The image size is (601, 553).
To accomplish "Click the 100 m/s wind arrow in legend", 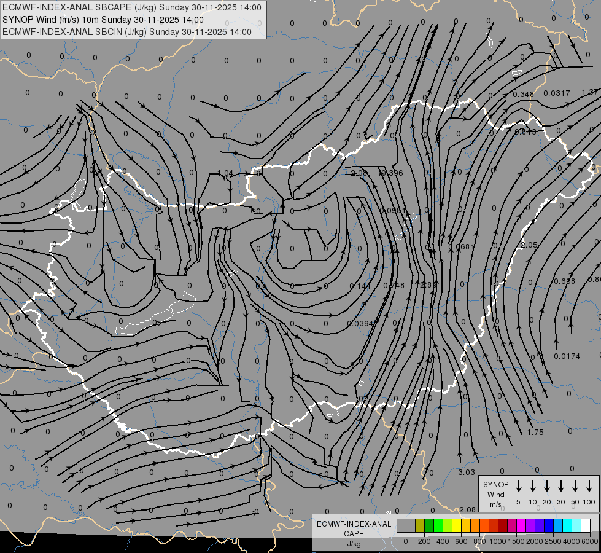I will click(589, 486).
